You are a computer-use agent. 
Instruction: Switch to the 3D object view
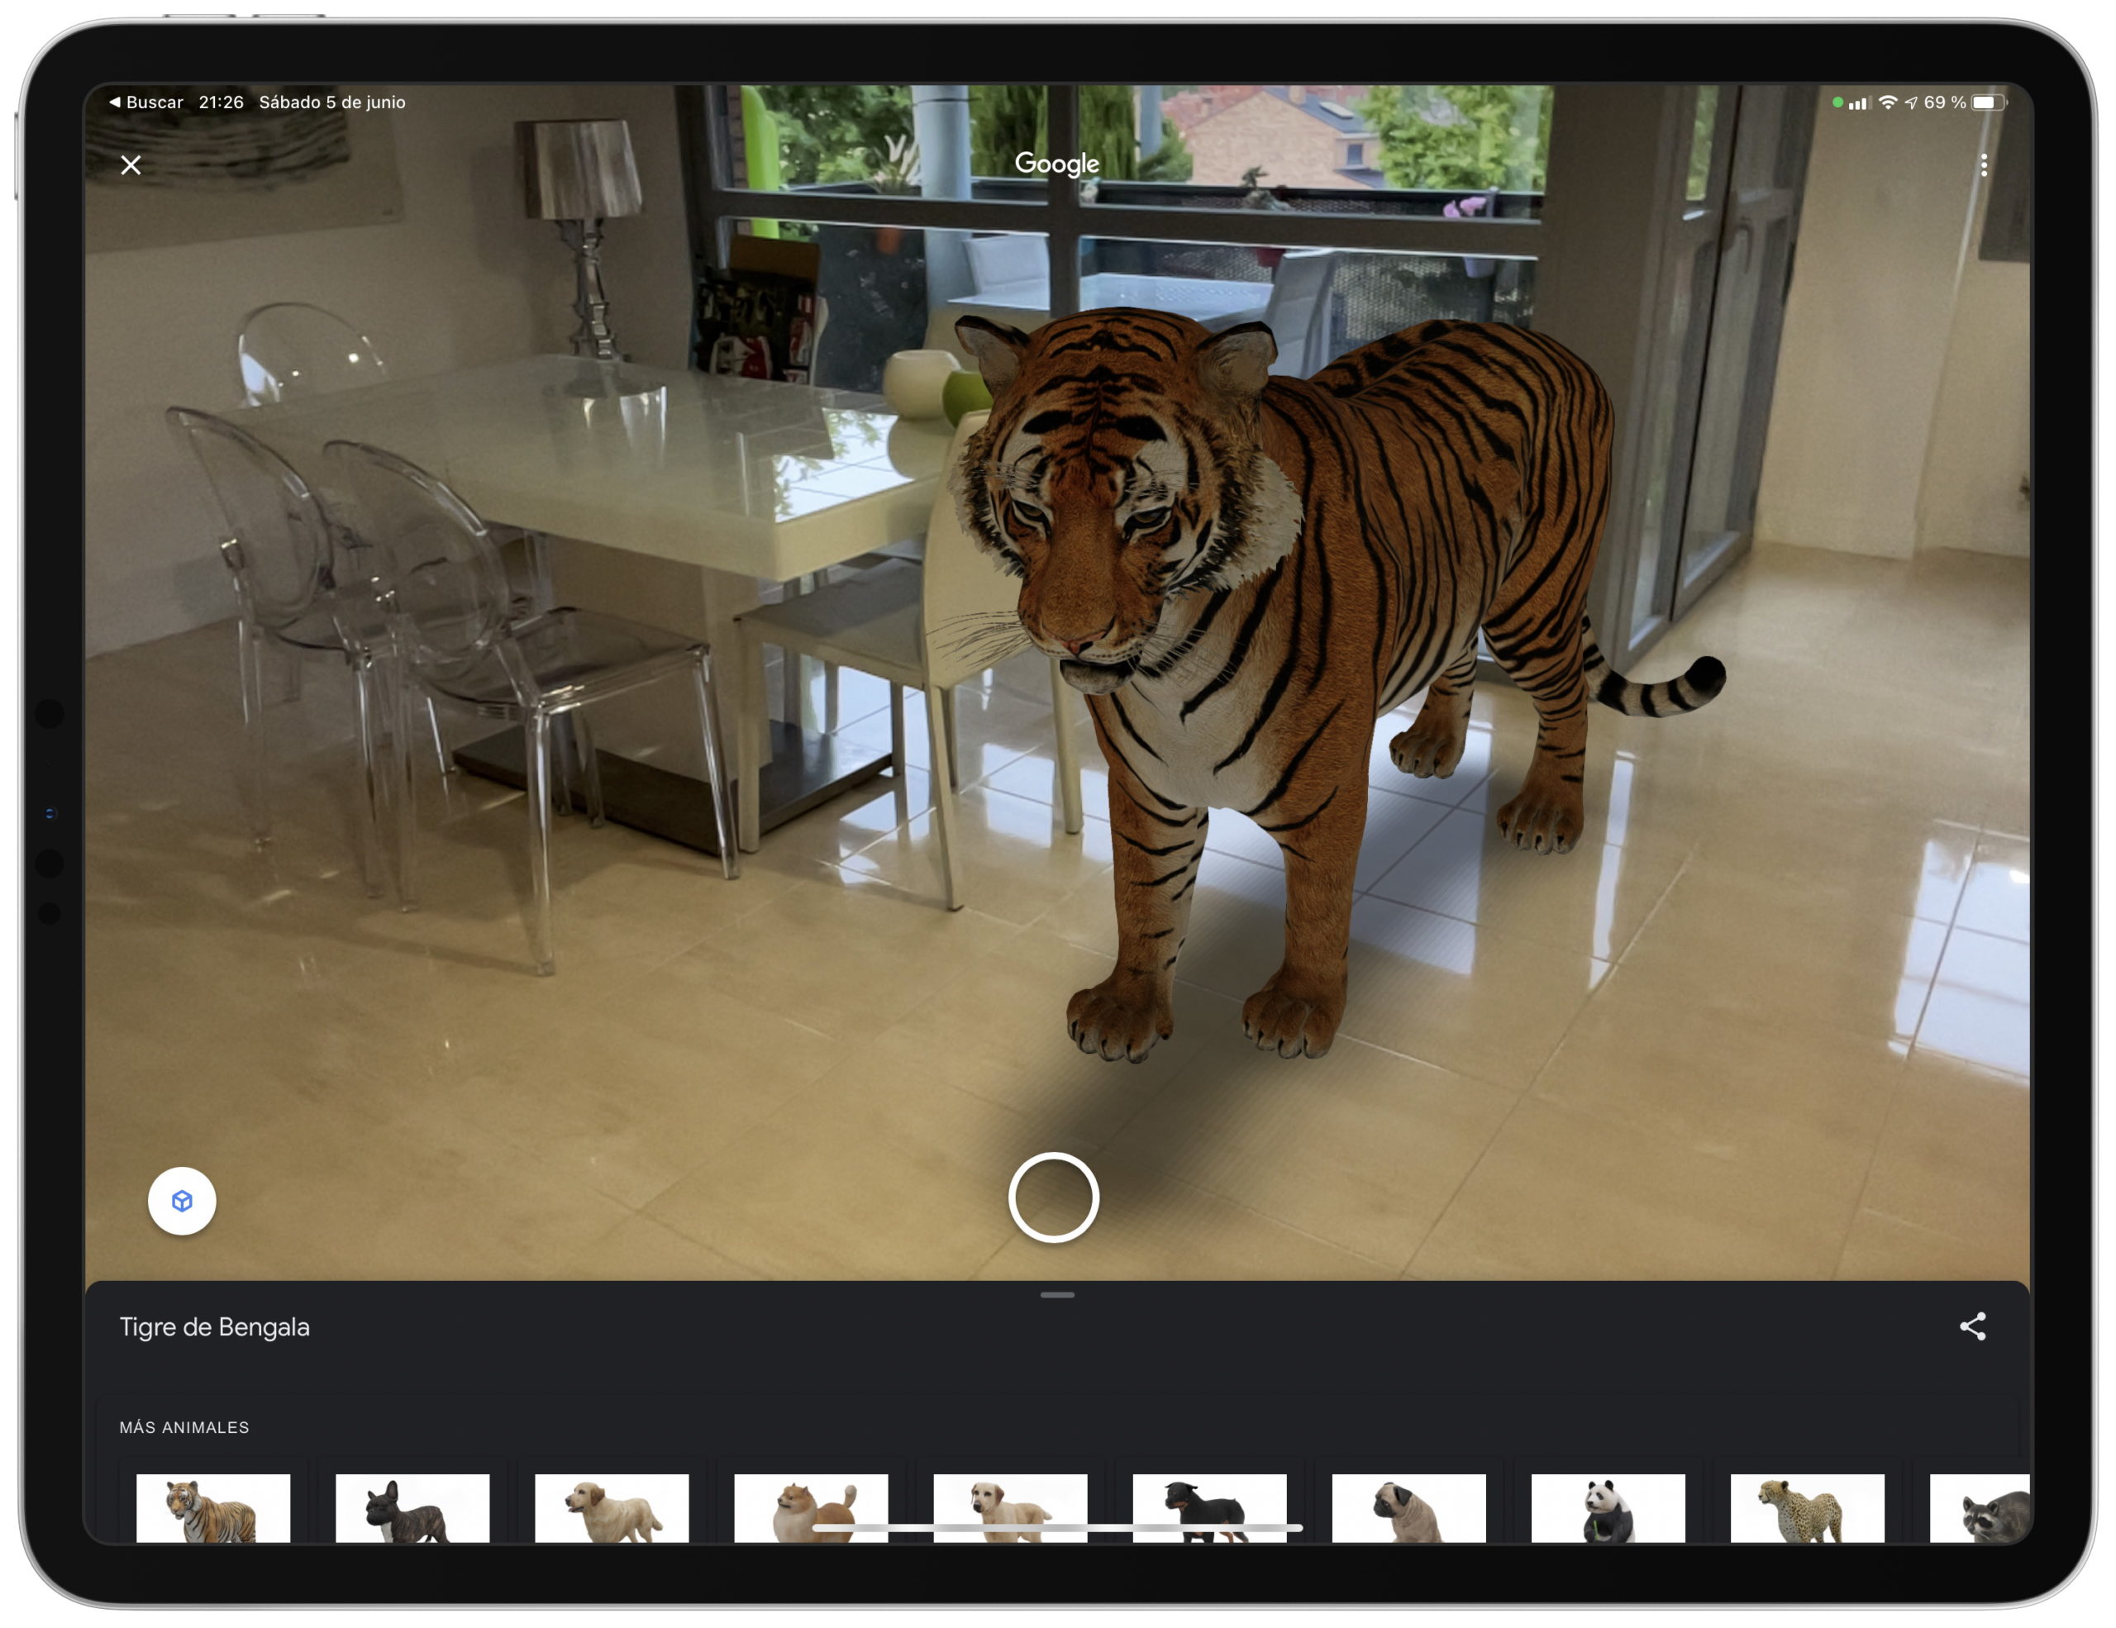point(181,1201)
